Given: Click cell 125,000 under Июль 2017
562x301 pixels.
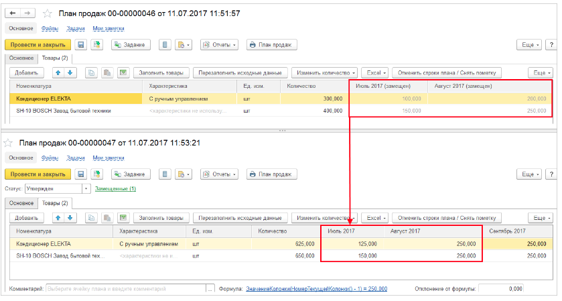Looking at the screenshot, I should (352, 244).
